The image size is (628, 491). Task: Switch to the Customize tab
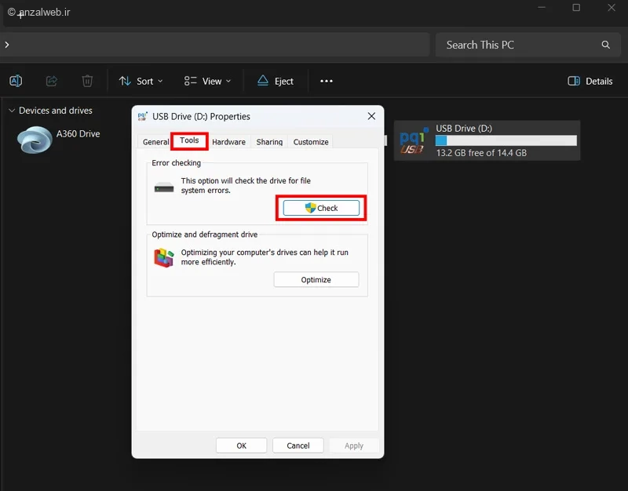click(311, 142)
